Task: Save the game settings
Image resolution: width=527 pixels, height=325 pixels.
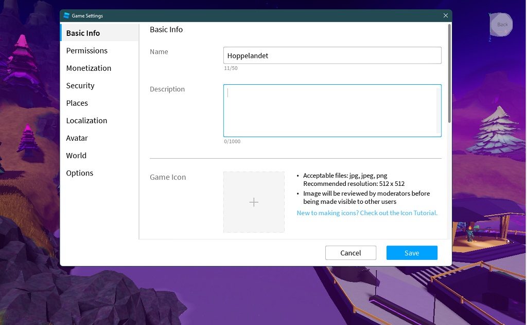Action: (x=412, y=253)
